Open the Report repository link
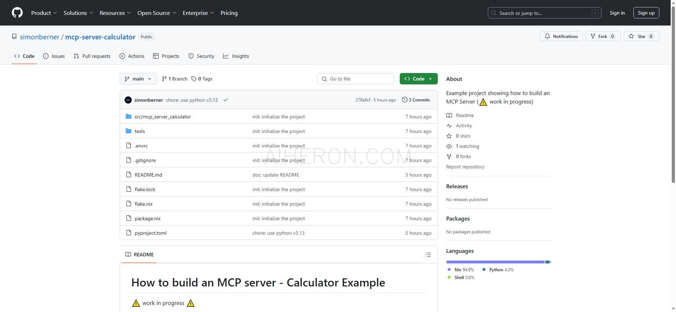The width and height of the screenshot is (676, 312). [465, 167]
